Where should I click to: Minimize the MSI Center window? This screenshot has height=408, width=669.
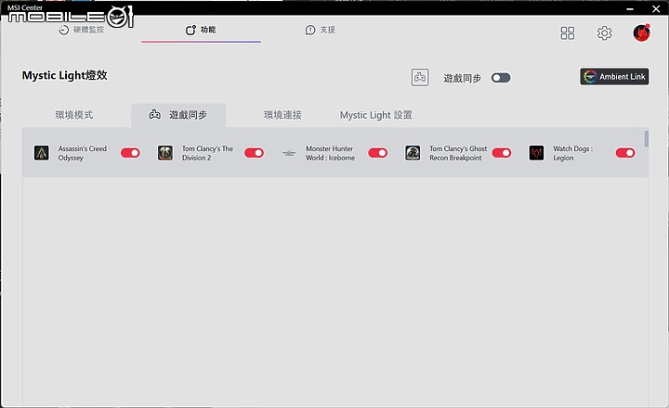click(x=630, y=8)
